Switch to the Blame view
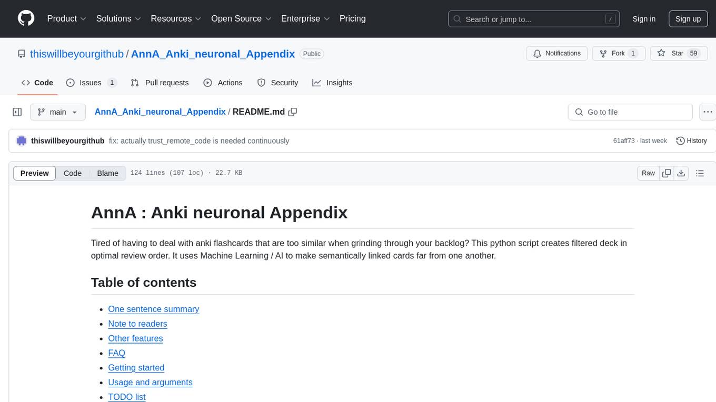Viewport: 716px width, 402px height. [108, 173]
